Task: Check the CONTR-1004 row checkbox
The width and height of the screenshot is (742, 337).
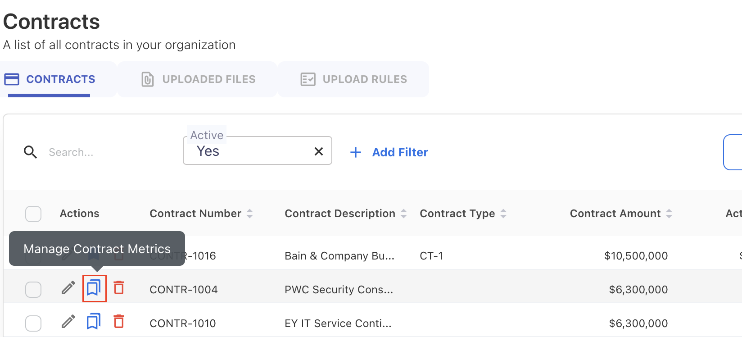Action: 33,290
